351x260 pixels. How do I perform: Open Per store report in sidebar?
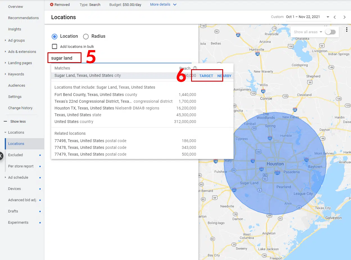(x=21, y=166)
